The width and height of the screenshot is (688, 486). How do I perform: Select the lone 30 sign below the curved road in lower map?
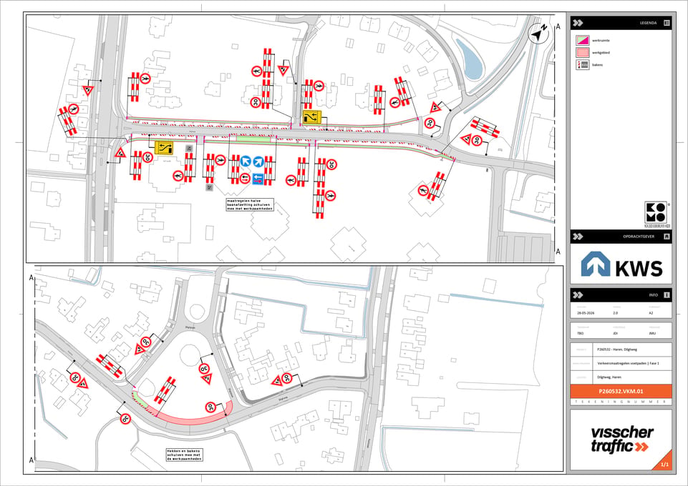[x=125, y=419]
